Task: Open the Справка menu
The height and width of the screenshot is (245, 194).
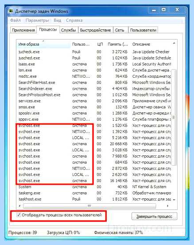Action: [x=74, y=20]
